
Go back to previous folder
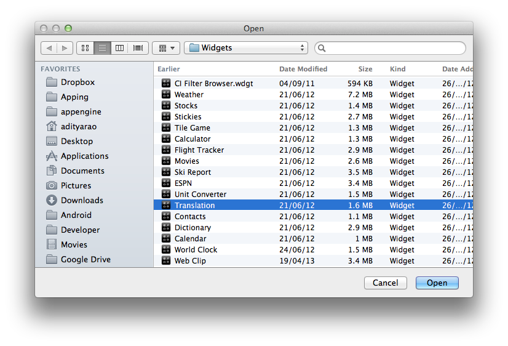tap(49, 48)
